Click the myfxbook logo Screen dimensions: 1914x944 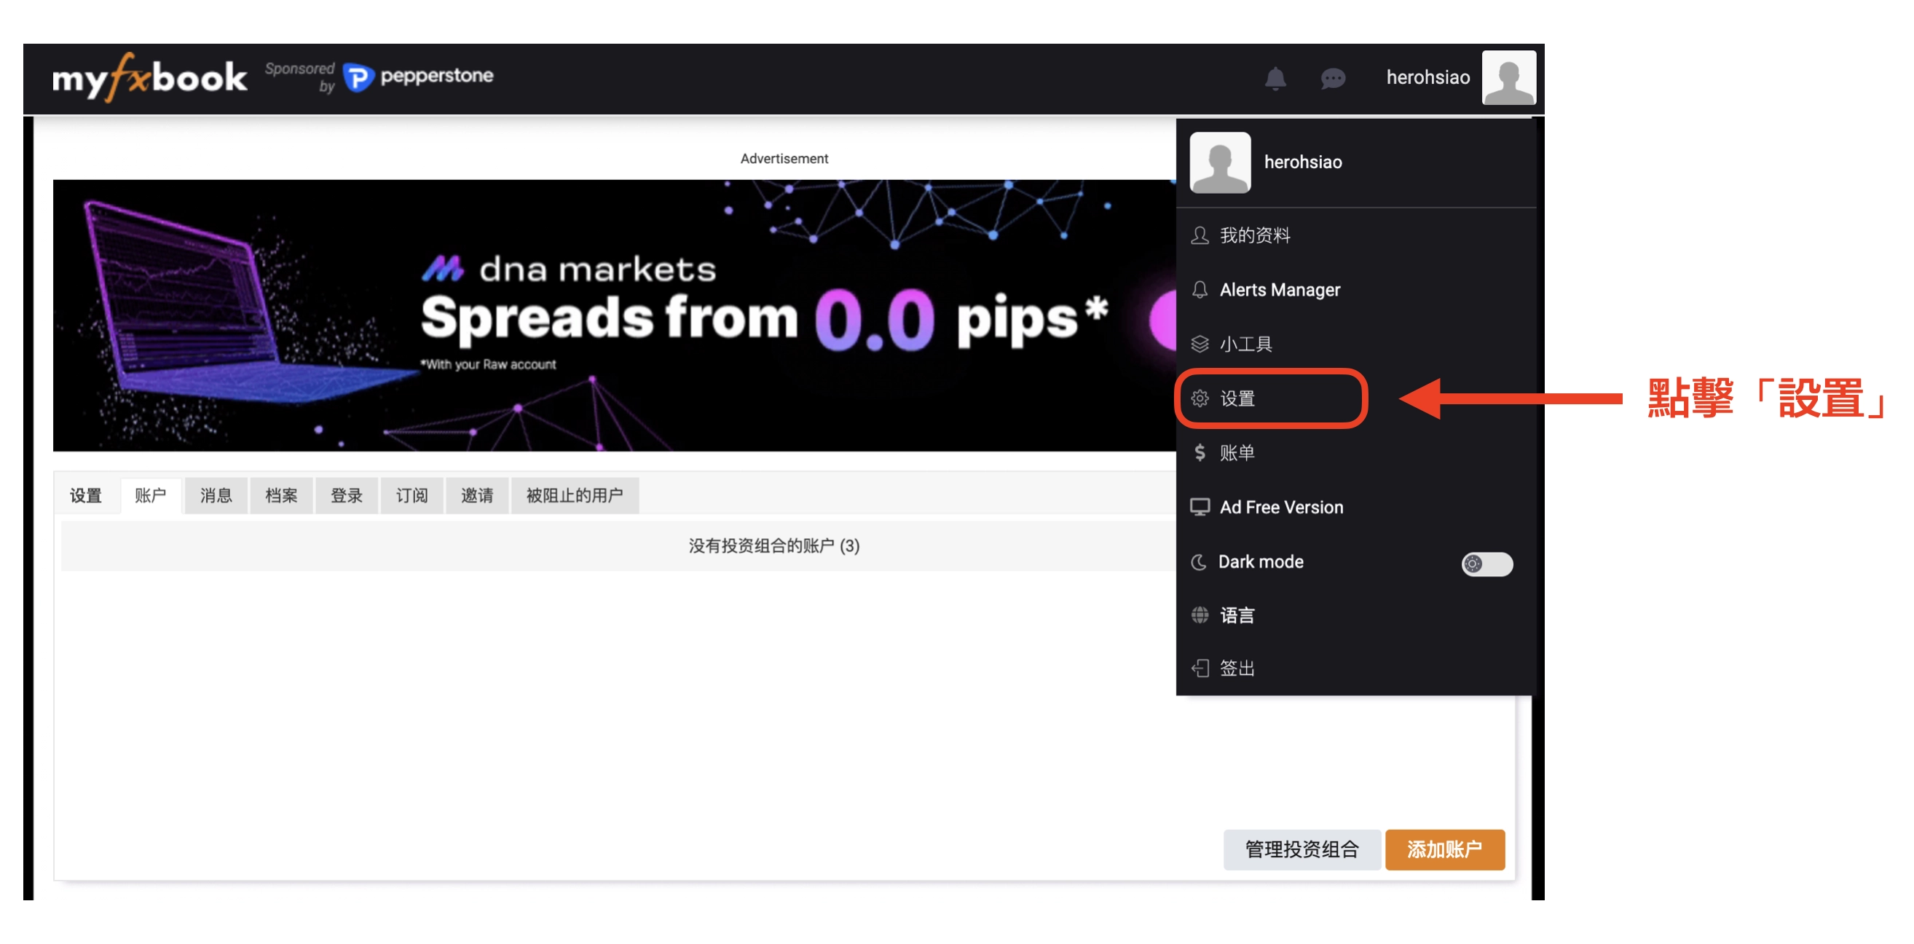pos(149,76)
